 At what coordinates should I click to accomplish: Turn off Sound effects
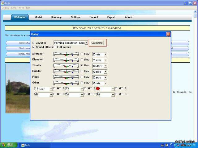point(33,47)
